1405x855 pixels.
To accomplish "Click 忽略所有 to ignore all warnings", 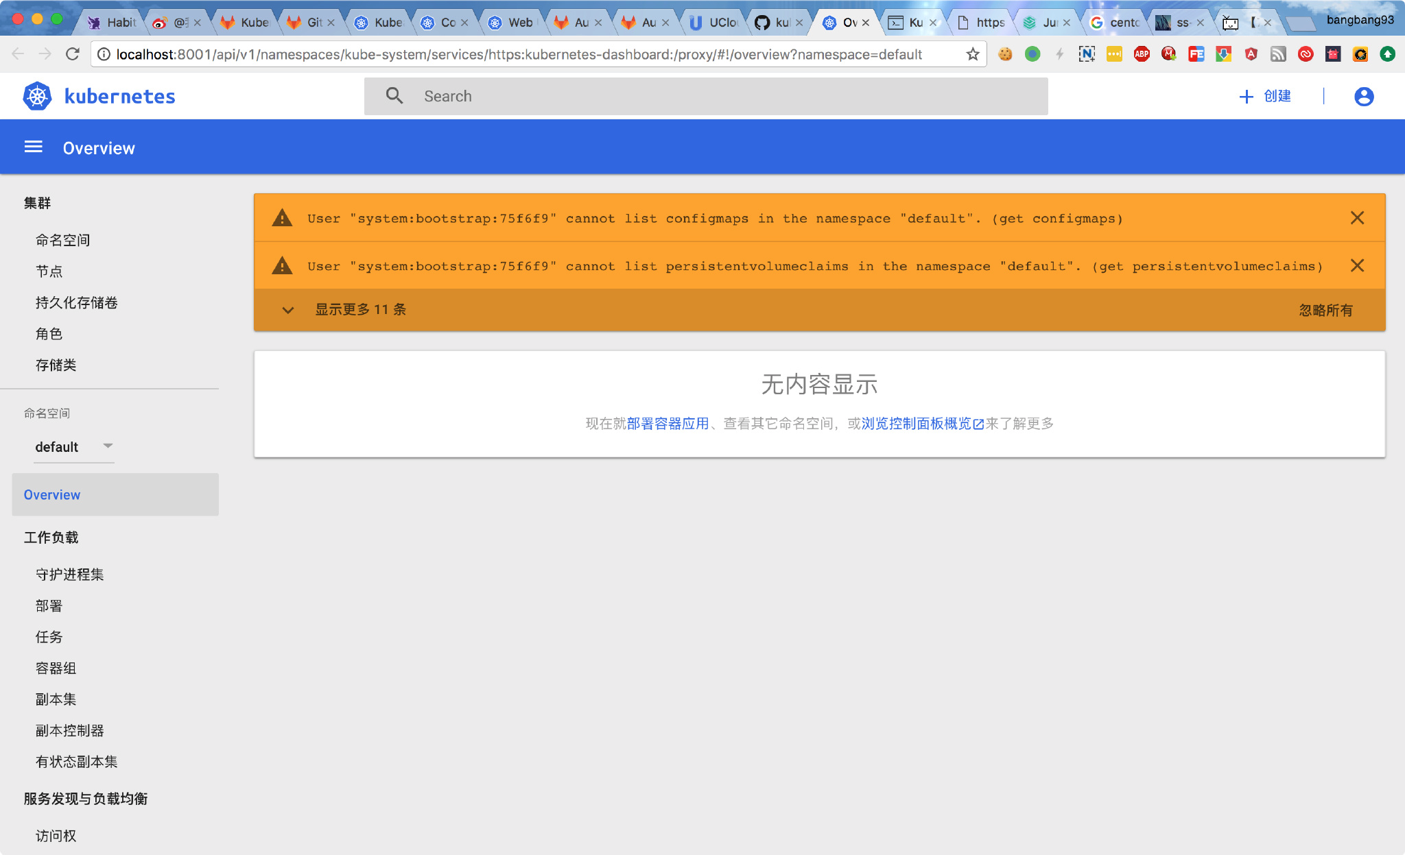I will pos(1325,310).
